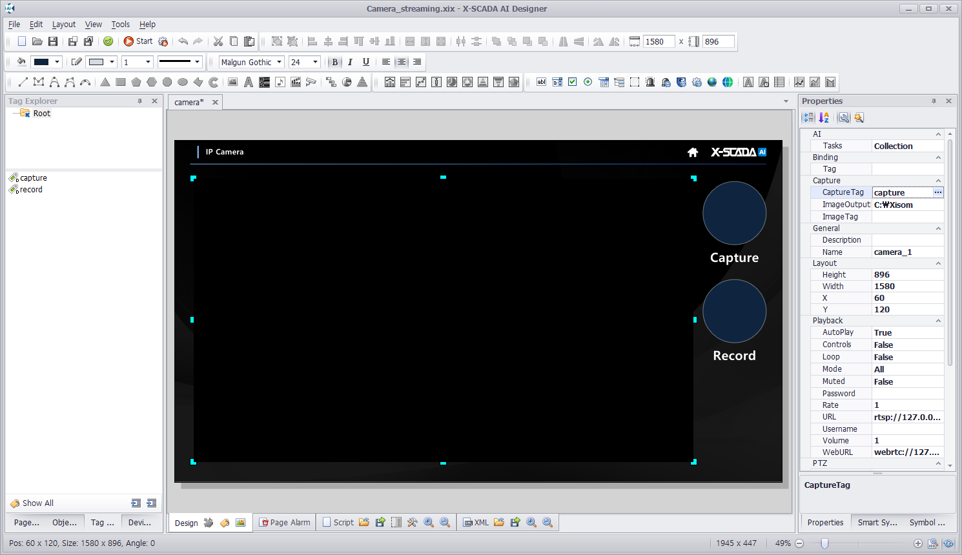The height and width of the screenshot is (555, 962).
Task: Open the Layout menu
Action: pos(64,25)
